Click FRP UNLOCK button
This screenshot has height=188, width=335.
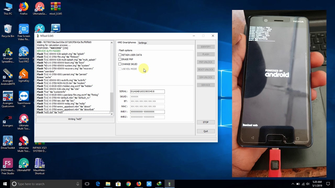tap(206, 62)
